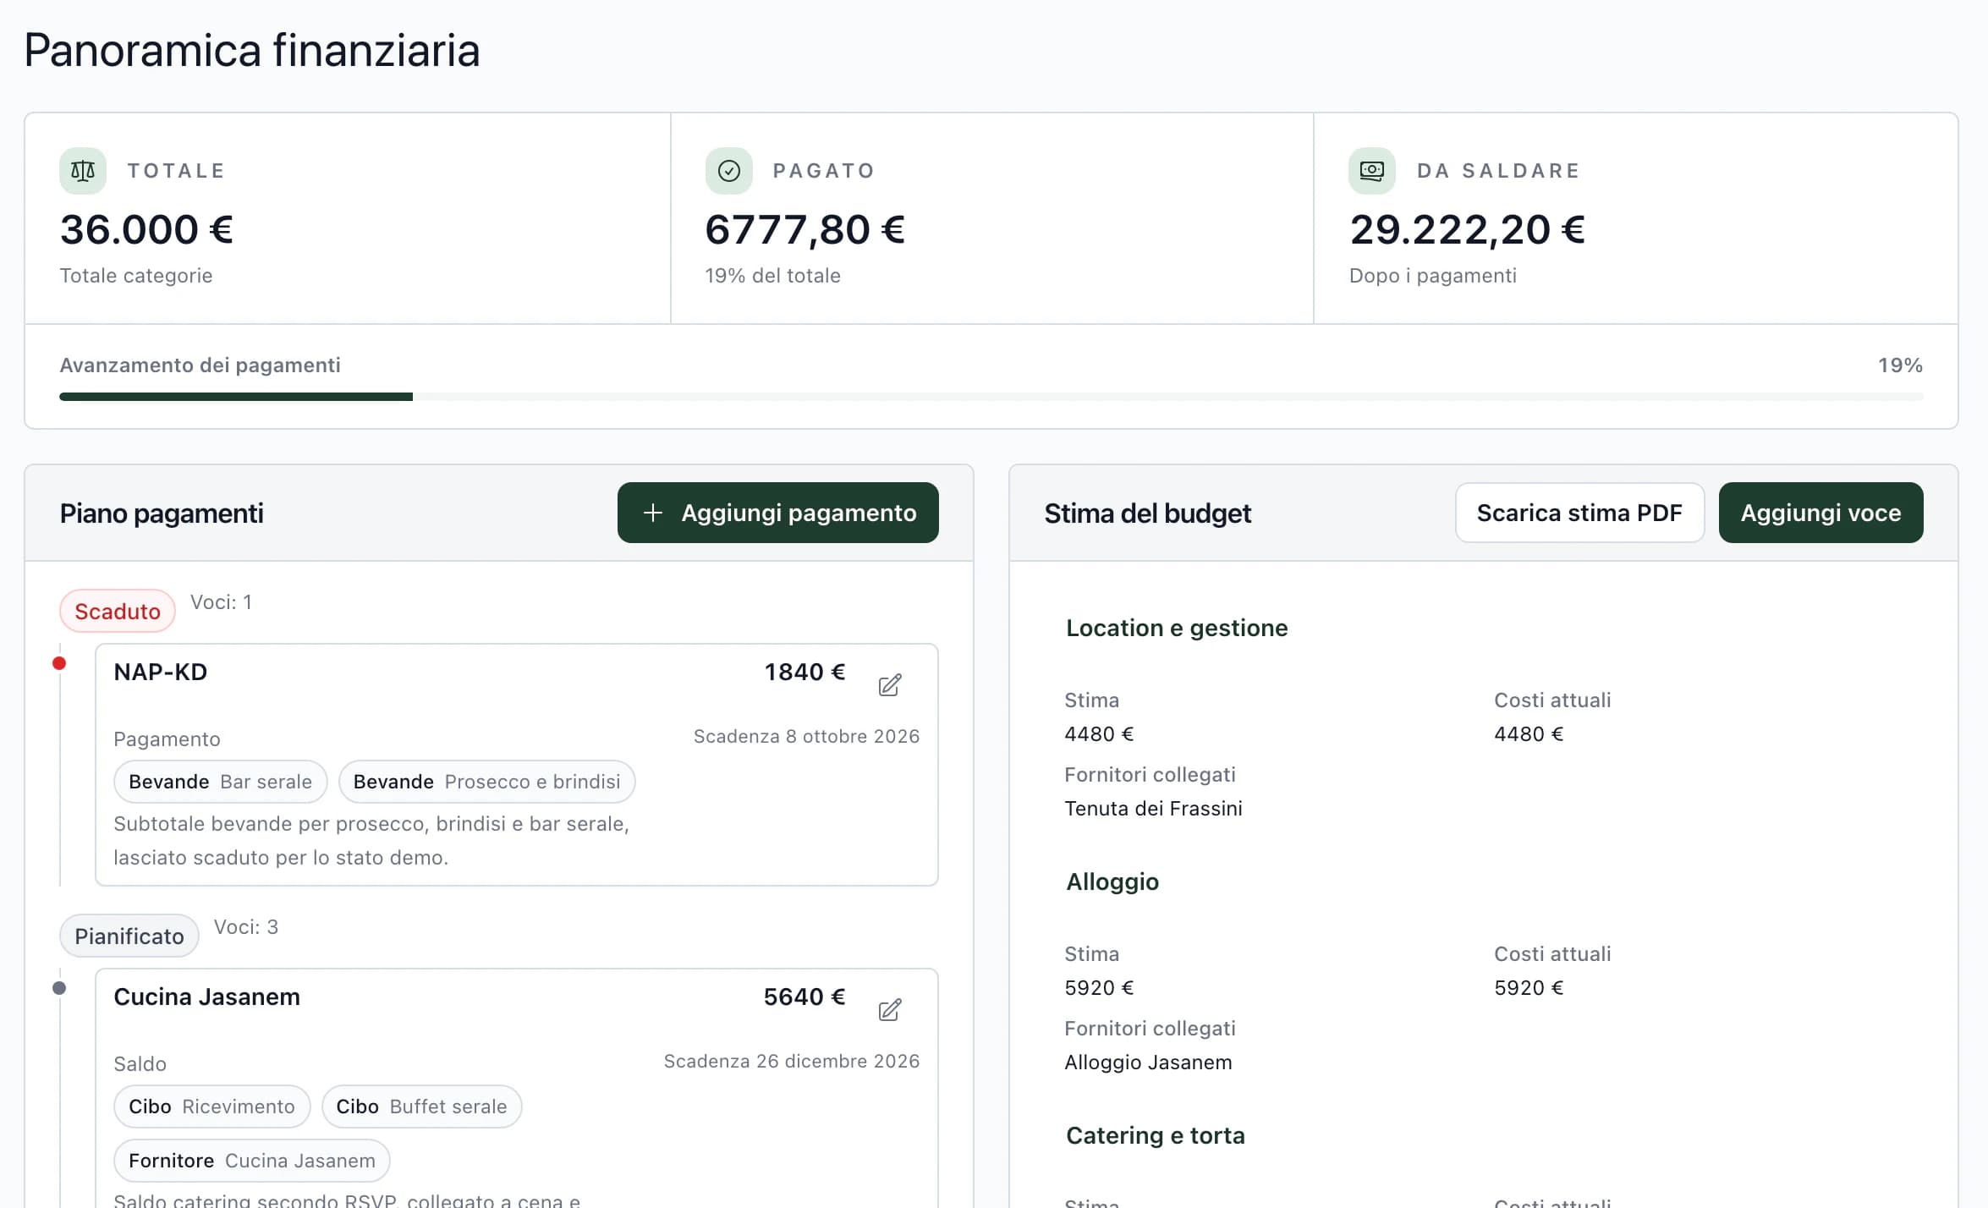1988x1208 pixels.
Task: Click the plus icon in Aggiungi pagamento
Action: 652,513
